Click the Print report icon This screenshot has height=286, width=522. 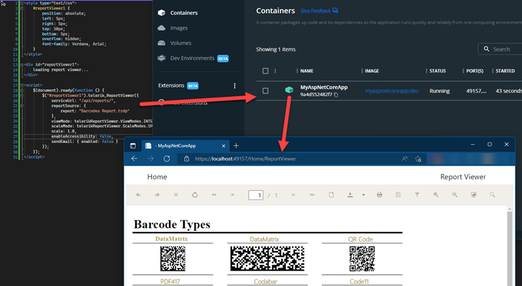[x=379, y=195]
